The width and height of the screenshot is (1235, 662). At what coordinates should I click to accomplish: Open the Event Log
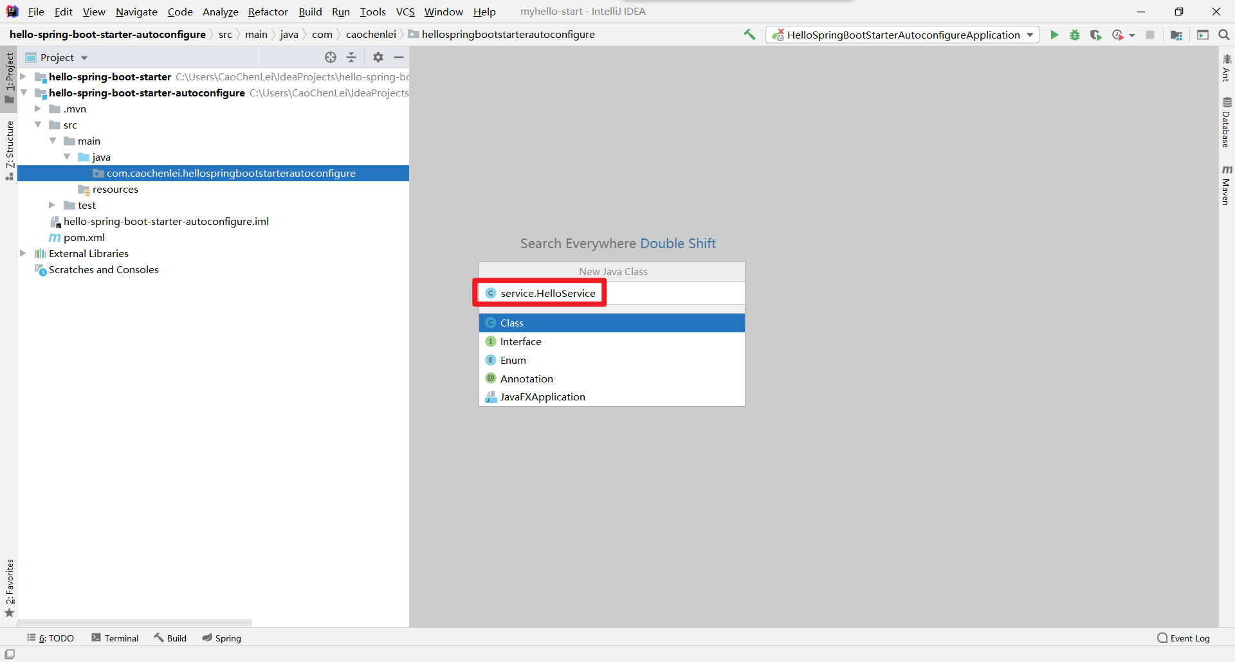click(x=1184, y=638)
